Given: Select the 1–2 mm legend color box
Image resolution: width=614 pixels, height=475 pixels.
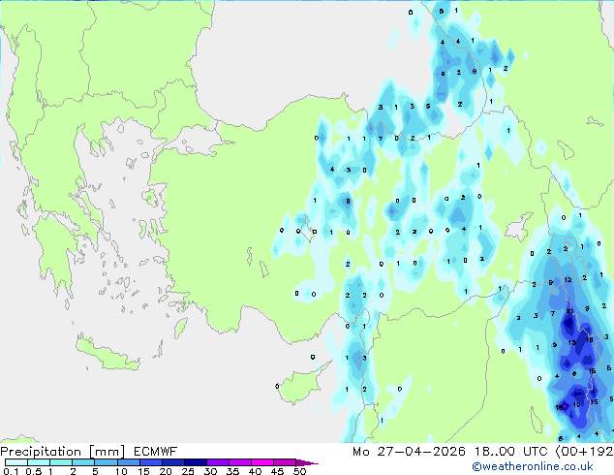Looking at the screenshot, I should pos(61,462).
